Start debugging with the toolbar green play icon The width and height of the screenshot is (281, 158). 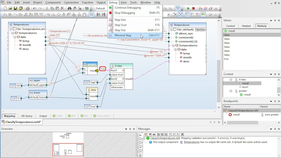pos(188,8)
